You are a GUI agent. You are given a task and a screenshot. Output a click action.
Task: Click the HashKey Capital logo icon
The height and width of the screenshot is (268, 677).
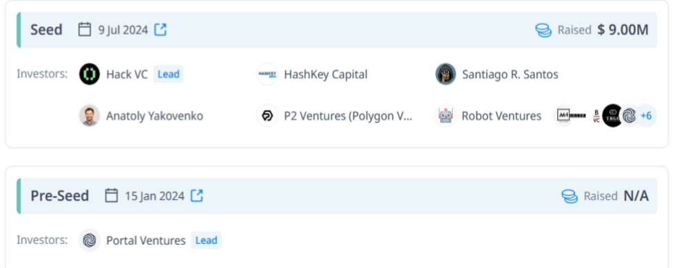tap(267, 74)
